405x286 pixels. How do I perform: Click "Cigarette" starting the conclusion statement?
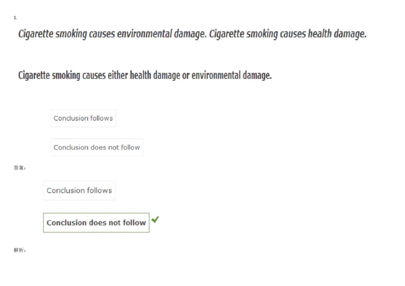(34, 76)
